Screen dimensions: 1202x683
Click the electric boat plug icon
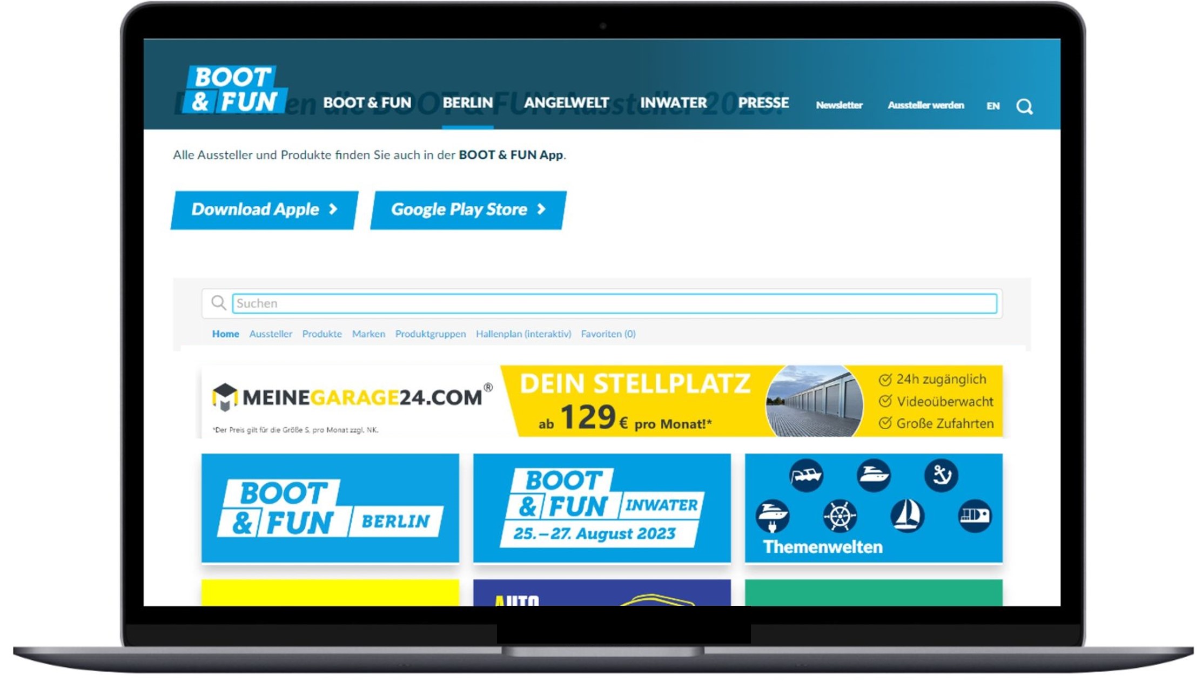(x=773, y=516)
